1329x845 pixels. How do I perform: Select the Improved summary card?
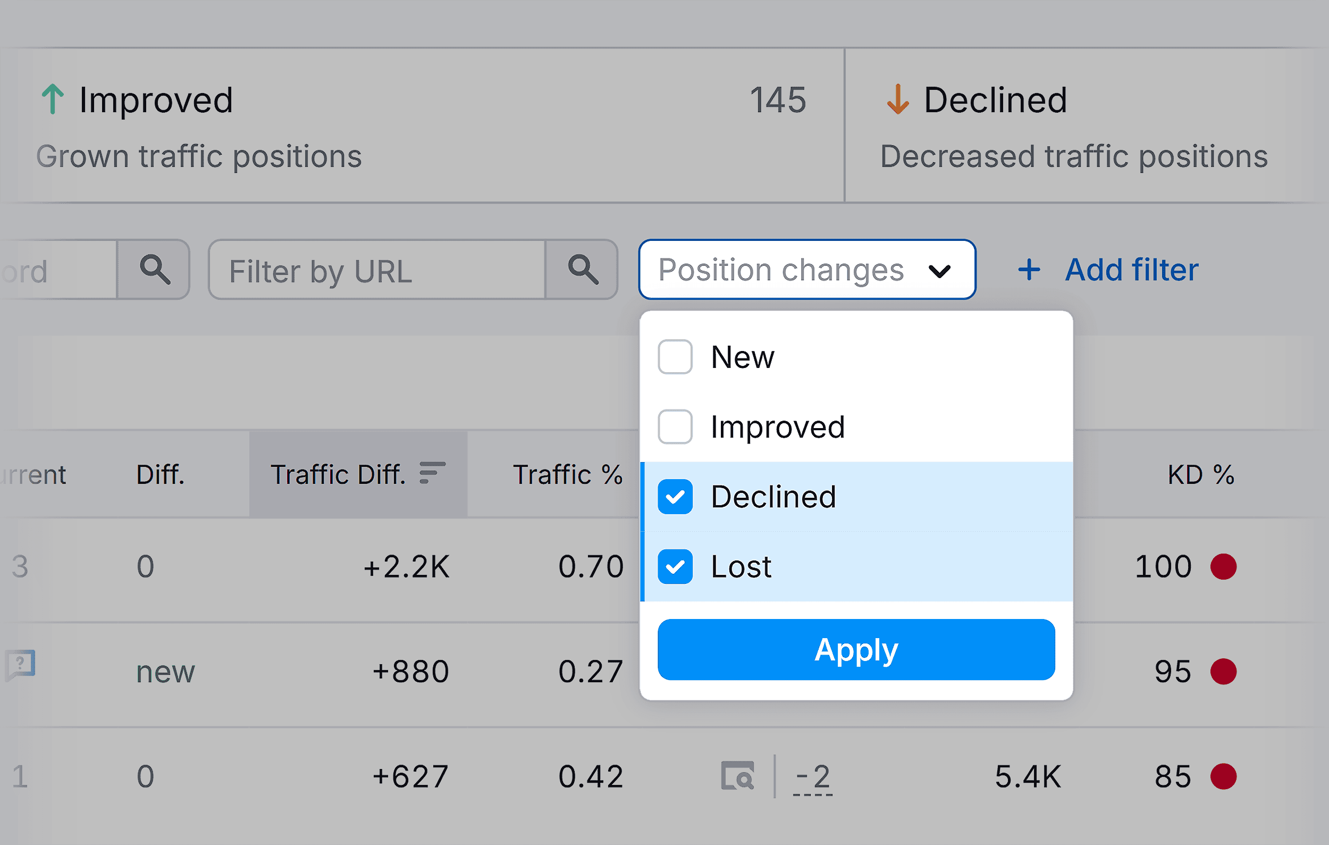pos(386,126)
